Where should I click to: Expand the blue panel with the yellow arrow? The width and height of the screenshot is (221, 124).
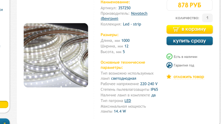pyautogui.click(x=4, y=121)
